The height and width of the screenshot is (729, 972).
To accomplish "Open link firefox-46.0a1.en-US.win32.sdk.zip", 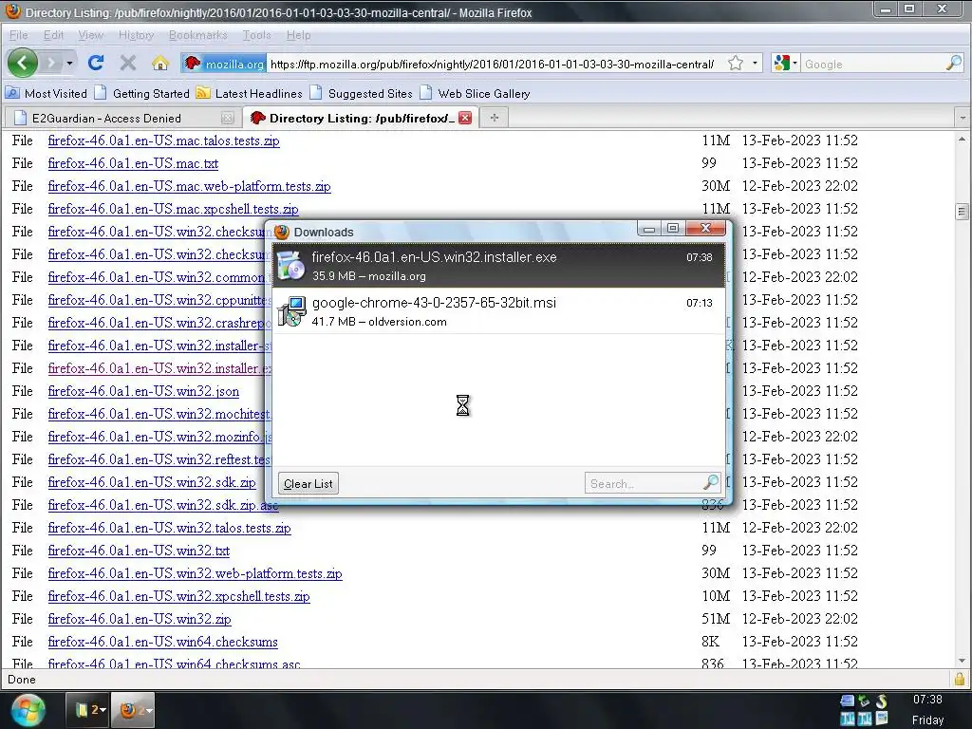I will [x=152, y=482].
